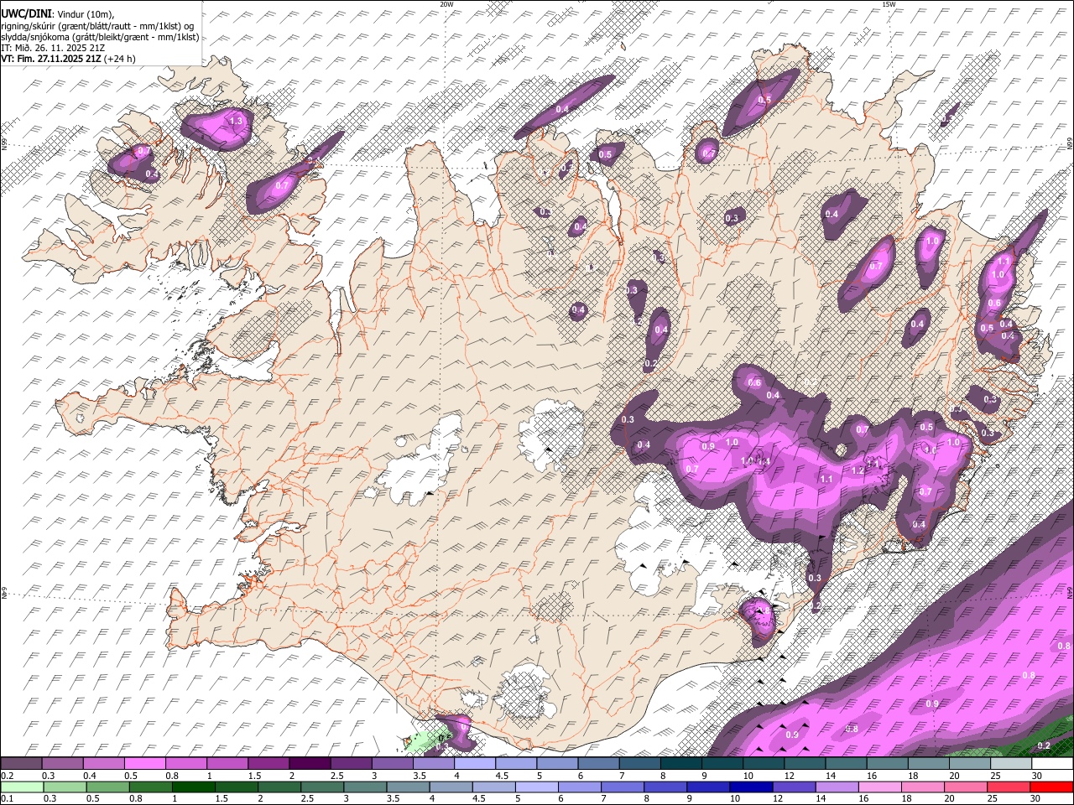Click the 'slydda/snjókoma' legend description line
Image resolution: width=1074 pixels, height=805 pixels.
click(x=100, y=37)
